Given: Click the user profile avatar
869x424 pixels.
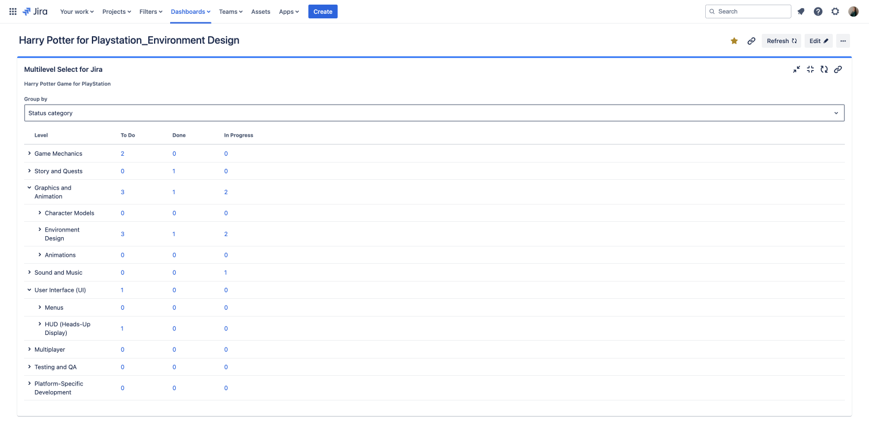Looking at the screenshot, I should [x=853, y=11].
